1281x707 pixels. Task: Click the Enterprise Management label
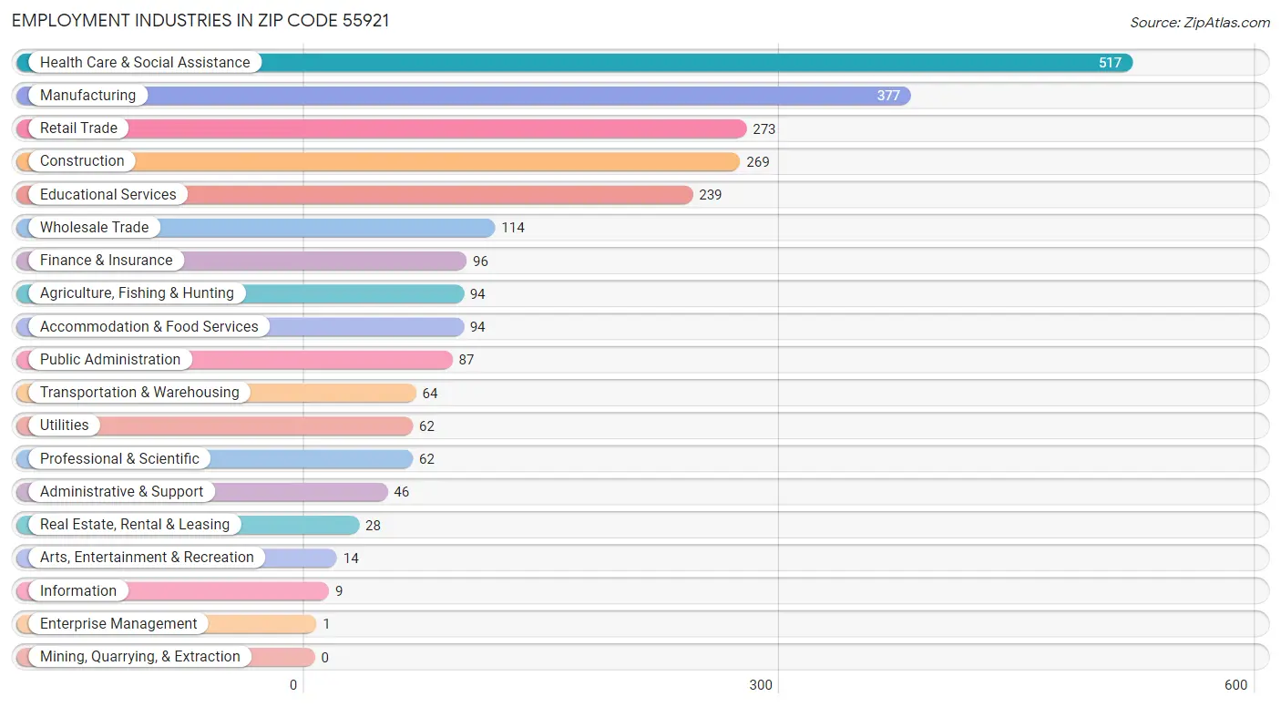118,623
